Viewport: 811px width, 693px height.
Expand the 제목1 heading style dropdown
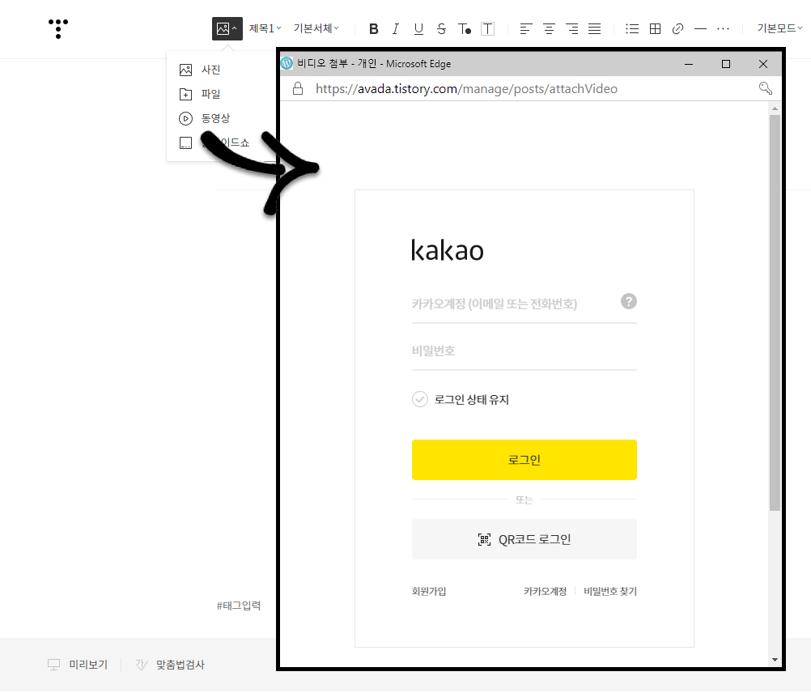click(265, 28)
